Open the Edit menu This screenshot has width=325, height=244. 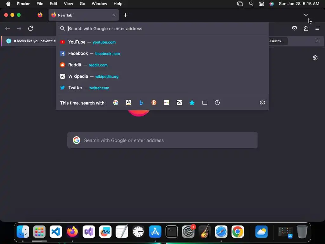coord(53,4)
